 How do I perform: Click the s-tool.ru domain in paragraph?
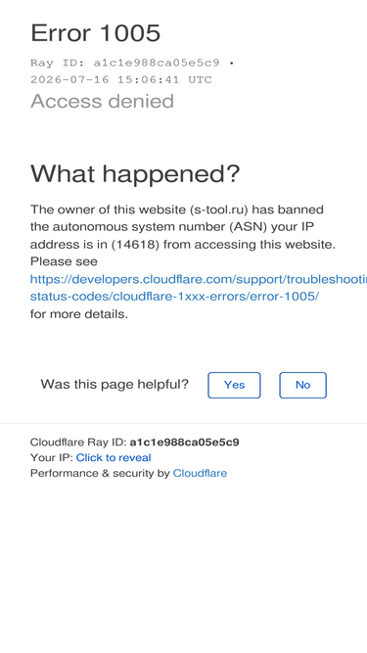click(x=218, y=210)
